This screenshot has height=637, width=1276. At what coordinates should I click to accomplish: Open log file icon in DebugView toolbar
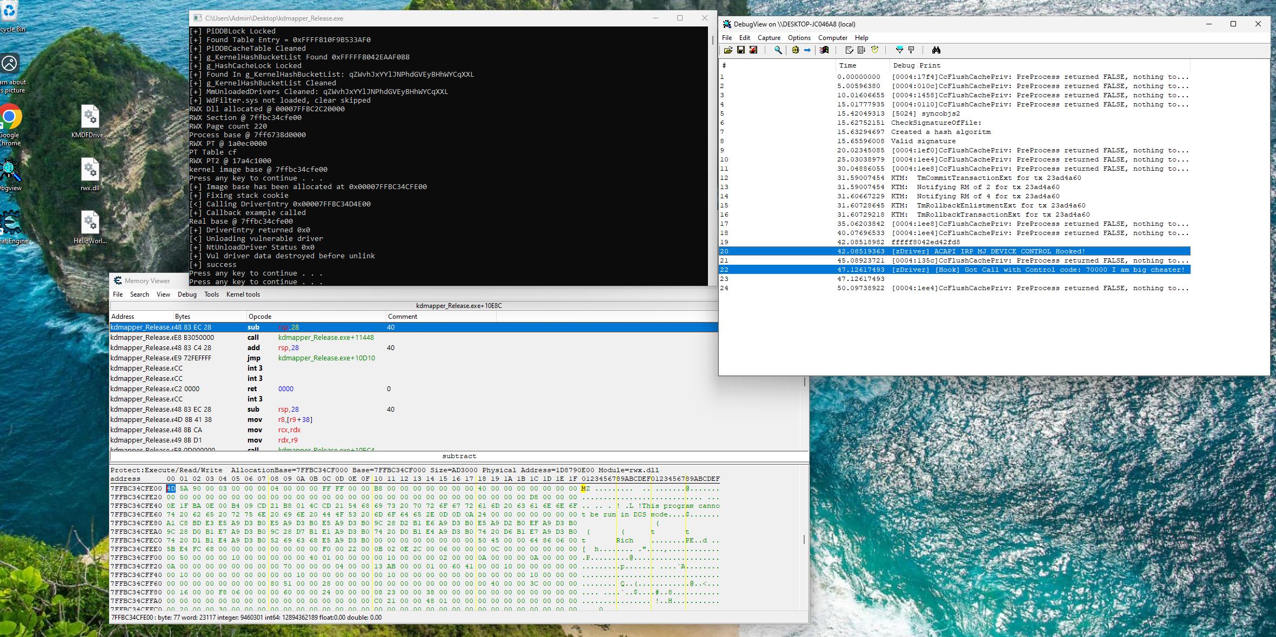point(728,50)
